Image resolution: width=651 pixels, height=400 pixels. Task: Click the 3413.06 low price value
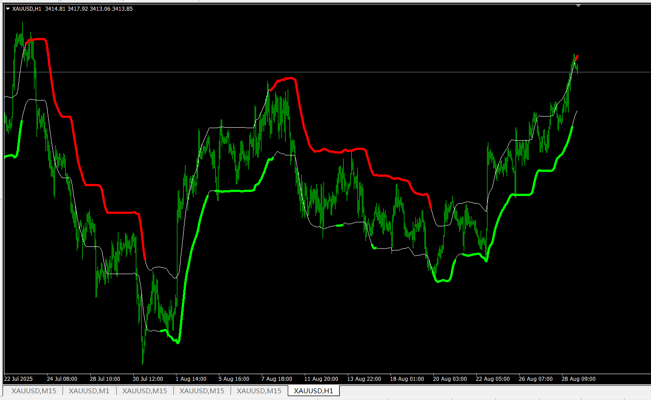[100, 9]
